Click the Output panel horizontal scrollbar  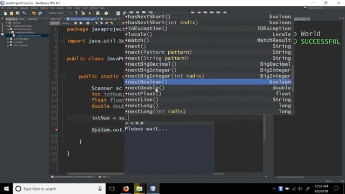(291, 177)
